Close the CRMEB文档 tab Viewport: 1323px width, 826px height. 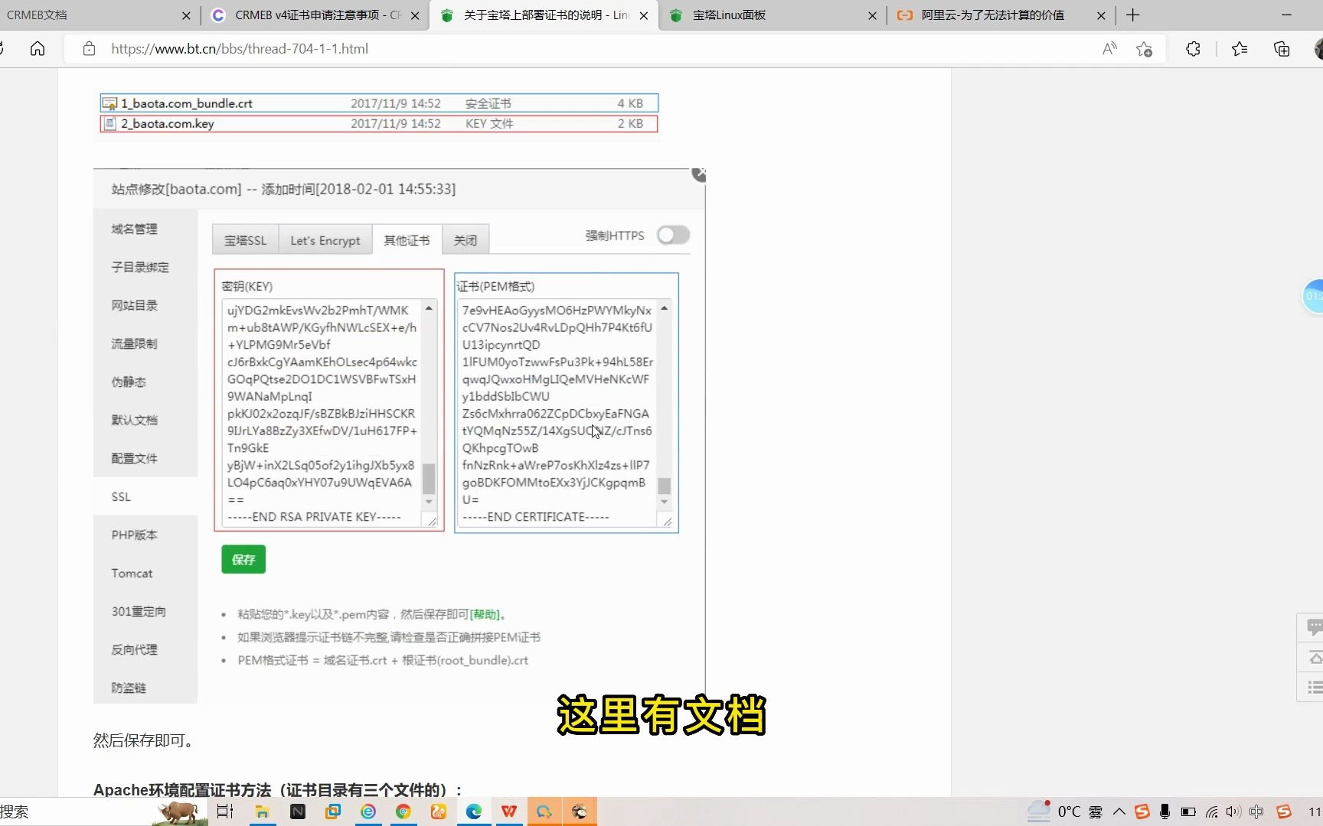[x=186, y=15]
